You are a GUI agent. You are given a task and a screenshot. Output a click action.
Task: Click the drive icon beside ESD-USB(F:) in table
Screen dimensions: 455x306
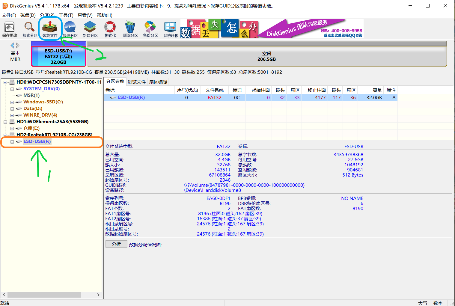pos(113,97)
